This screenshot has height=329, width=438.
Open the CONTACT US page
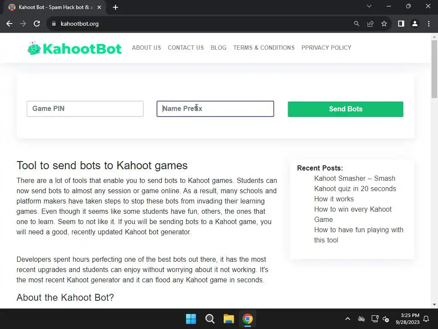[186, 48]
